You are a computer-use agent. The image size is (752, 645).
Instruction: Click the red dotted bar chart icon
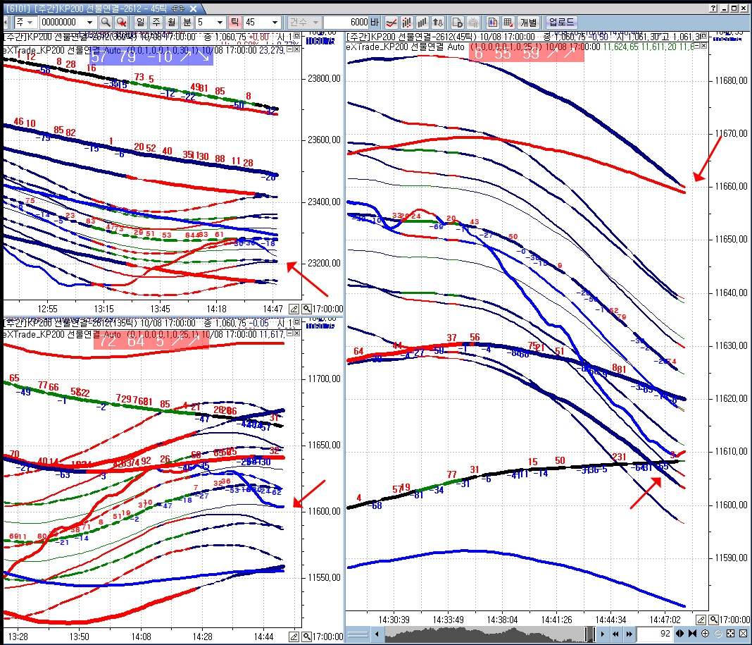(407, 22)
